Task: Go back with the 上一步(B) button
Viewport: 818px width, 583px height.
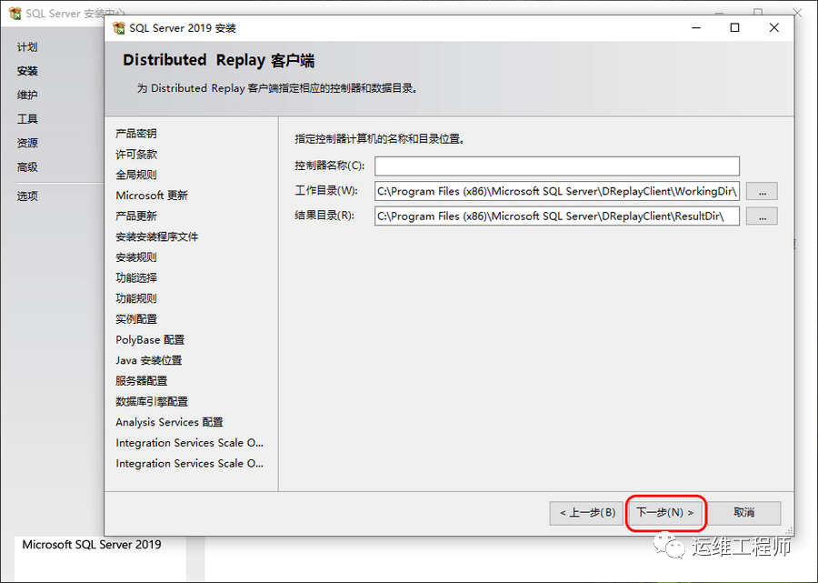Action: (x=587, y=513)
